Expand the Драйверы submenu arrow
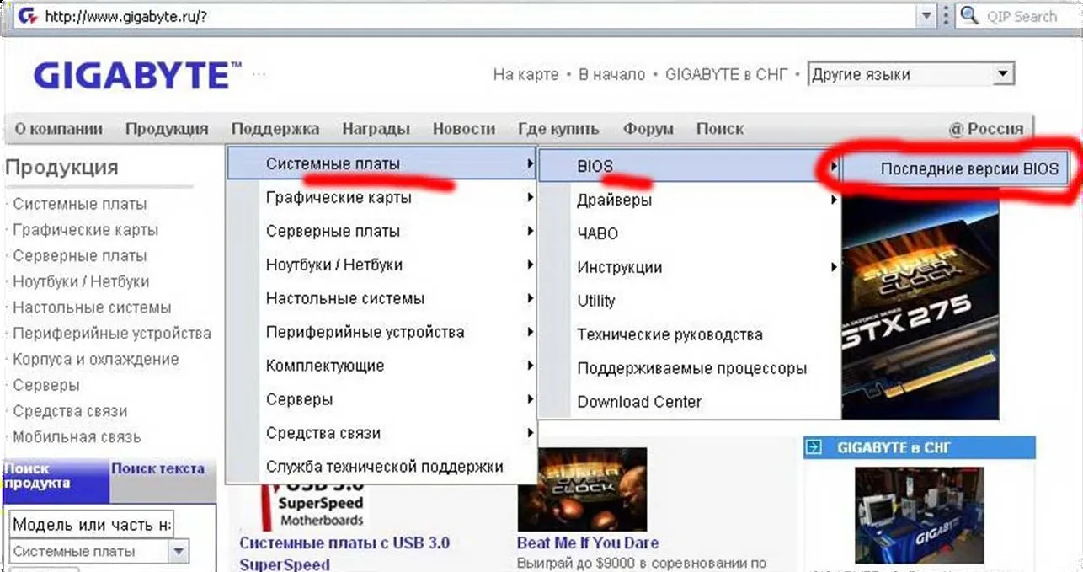Viewport: 1083px width, 572px height. 834,200
